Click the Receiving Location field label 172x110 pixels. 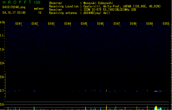(64, 6)
